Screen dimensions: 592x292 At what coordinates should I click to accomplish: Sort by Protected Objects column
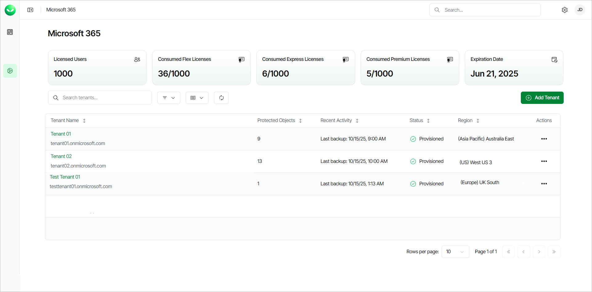[300, 121]
